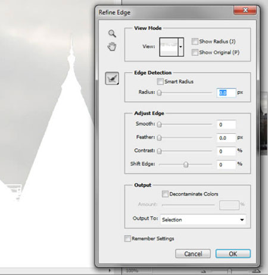Click the Refine Edge title text
The width and height of the screenshot is (268, 275).
(x=114, y=12)
